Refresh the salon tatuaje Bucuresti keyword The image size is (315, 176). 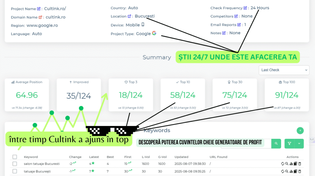coord(282,164)
